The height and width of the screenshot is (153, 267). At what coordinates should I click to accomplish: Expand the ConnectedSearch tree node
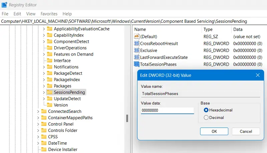(x=38, y=111)
